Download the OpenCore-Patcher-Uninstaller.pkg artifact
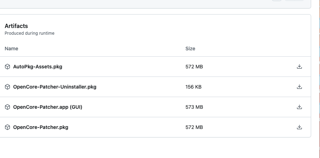 point(299,87)
